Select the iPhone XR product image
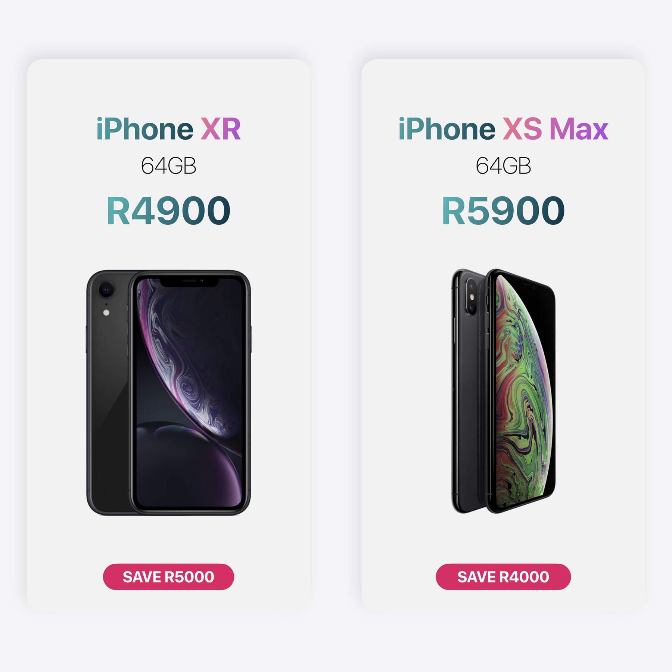Screen dimensions: 672x672 coord(169,393)
